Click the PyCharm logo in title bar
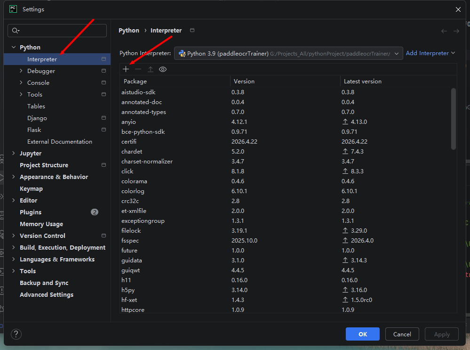470x350 pixels. tap(13, 9)
